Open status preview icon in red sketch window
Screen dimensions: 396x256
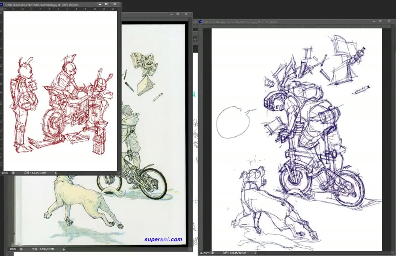13,173
